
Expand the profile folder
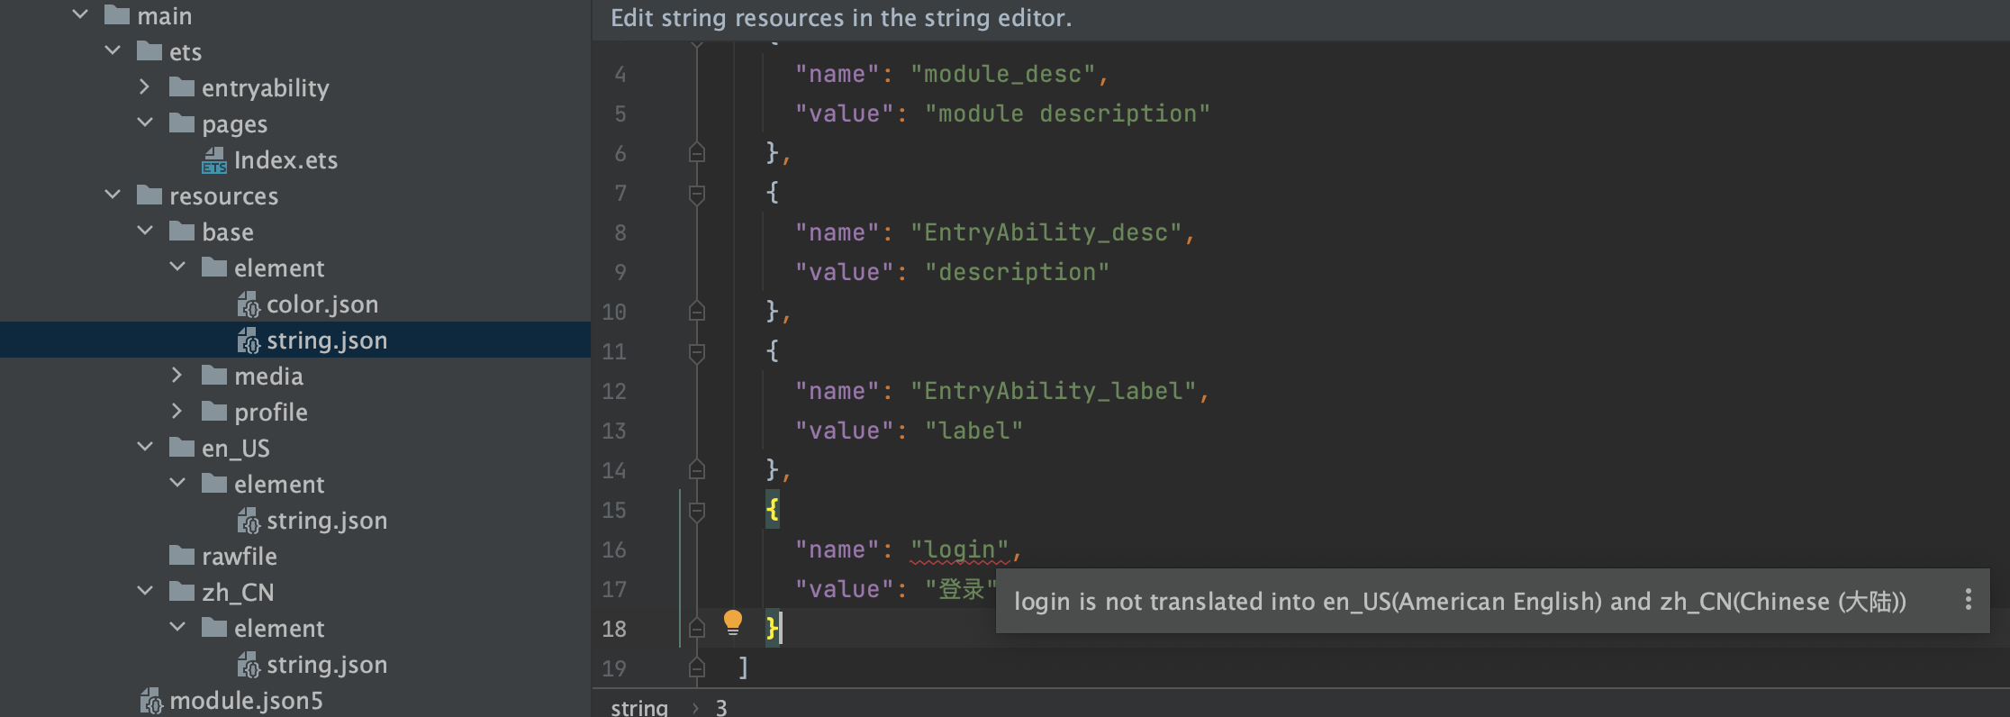click(x=177, y=412)
